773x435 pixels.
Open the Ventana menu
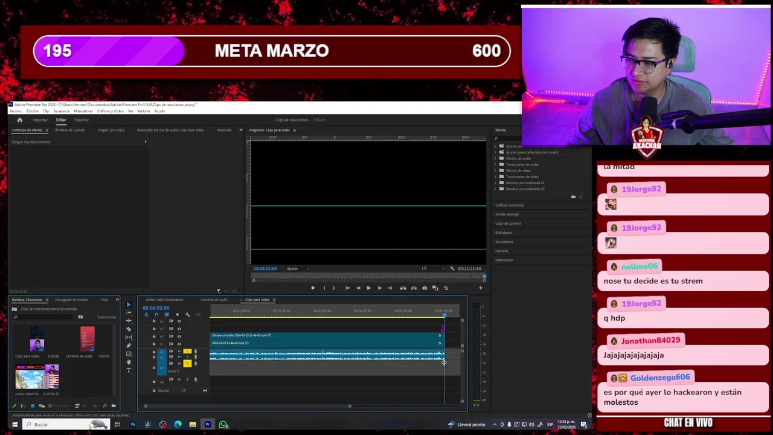pos(144,111)
